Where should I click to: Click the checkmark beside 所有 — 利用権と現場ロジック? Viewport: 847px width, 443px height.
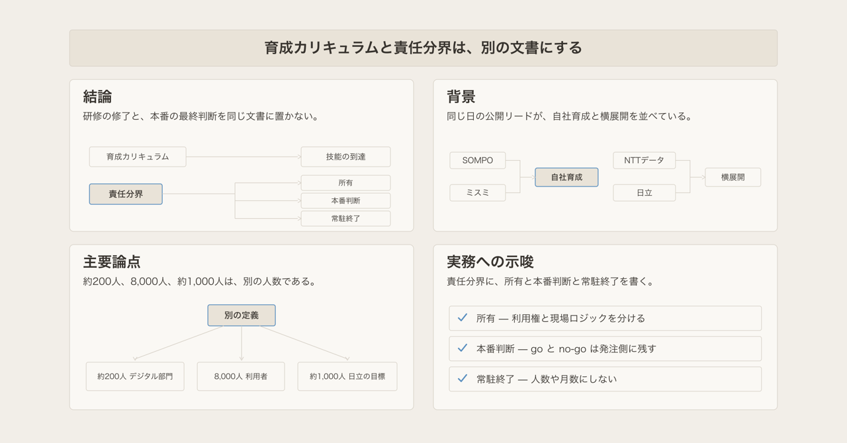(x=463, y=317)
